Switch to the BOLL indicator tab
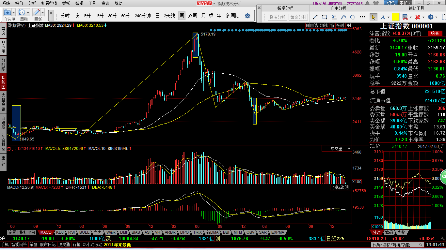446x250 pixels. [84, 232]
